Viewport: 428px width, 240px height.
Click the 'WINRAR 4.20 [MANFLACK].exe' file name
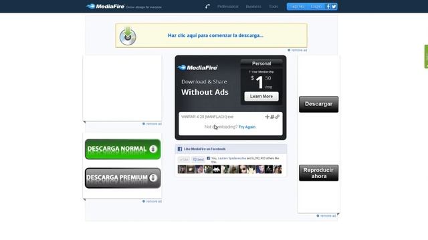pyautogui.click(x=207, y=117)
